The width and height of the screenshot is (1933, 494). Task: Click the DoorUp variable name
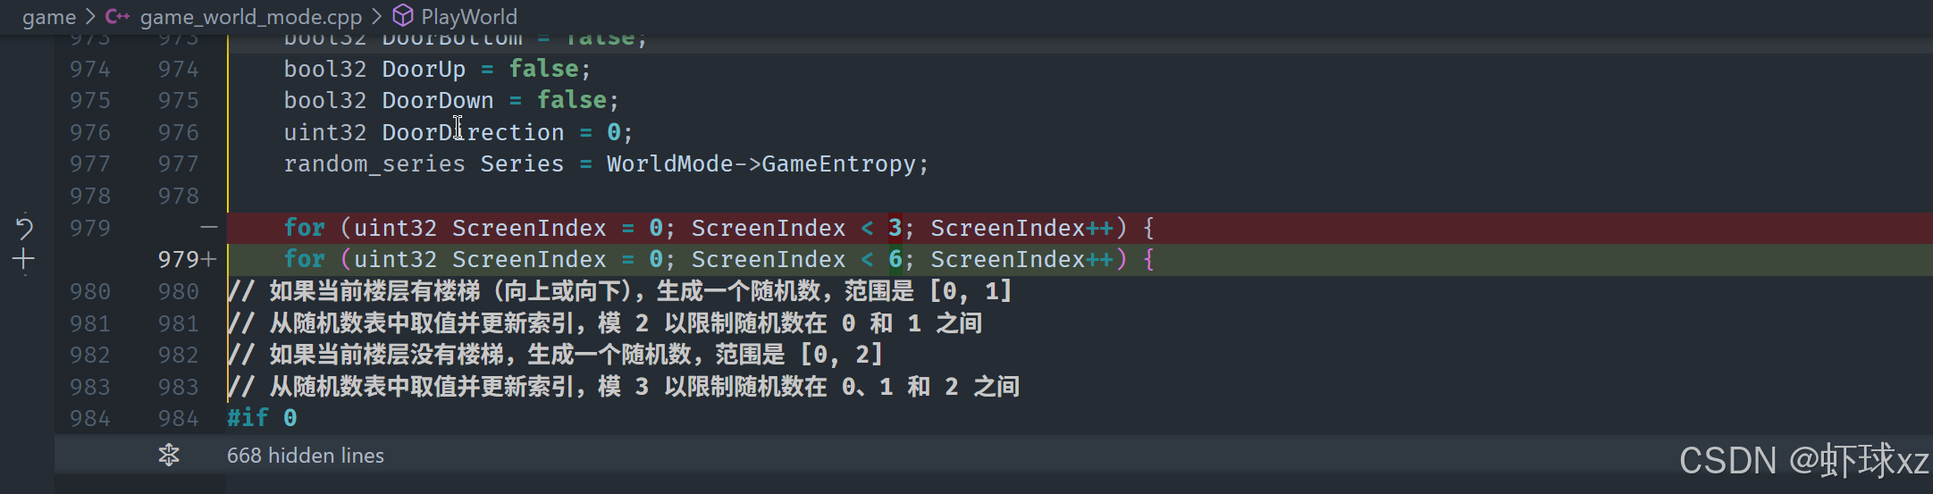[424, 69]
